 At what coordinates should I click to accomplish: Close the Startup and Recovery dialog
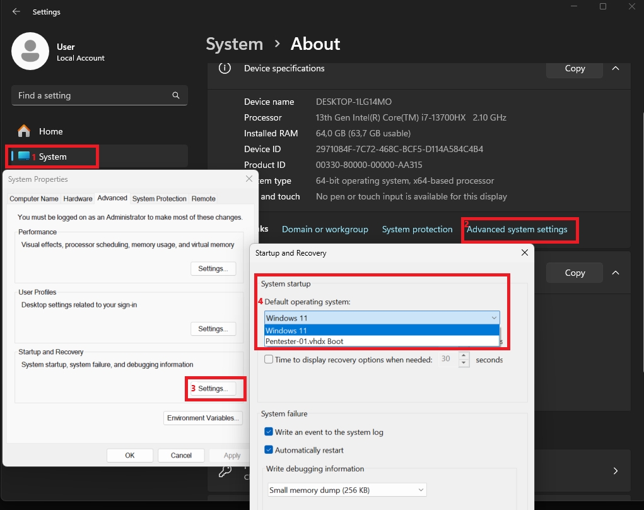pos(524,252)
